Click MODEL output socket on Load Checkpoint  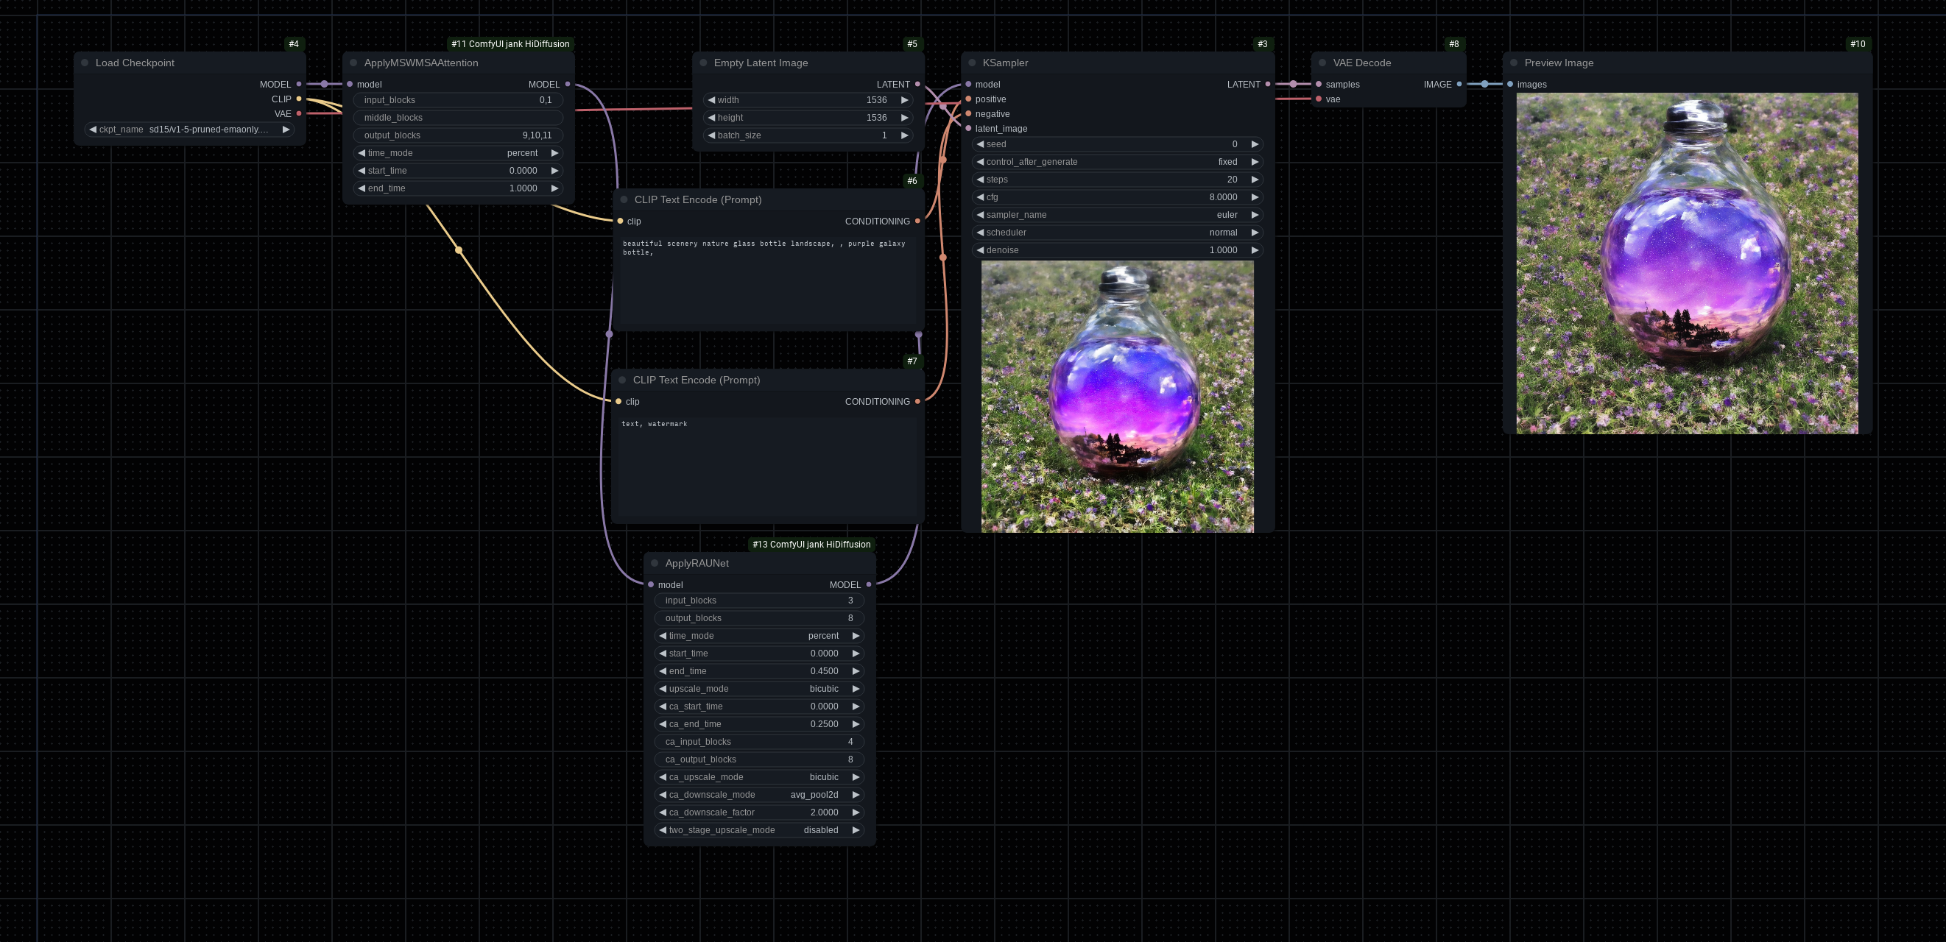[299, 84]
